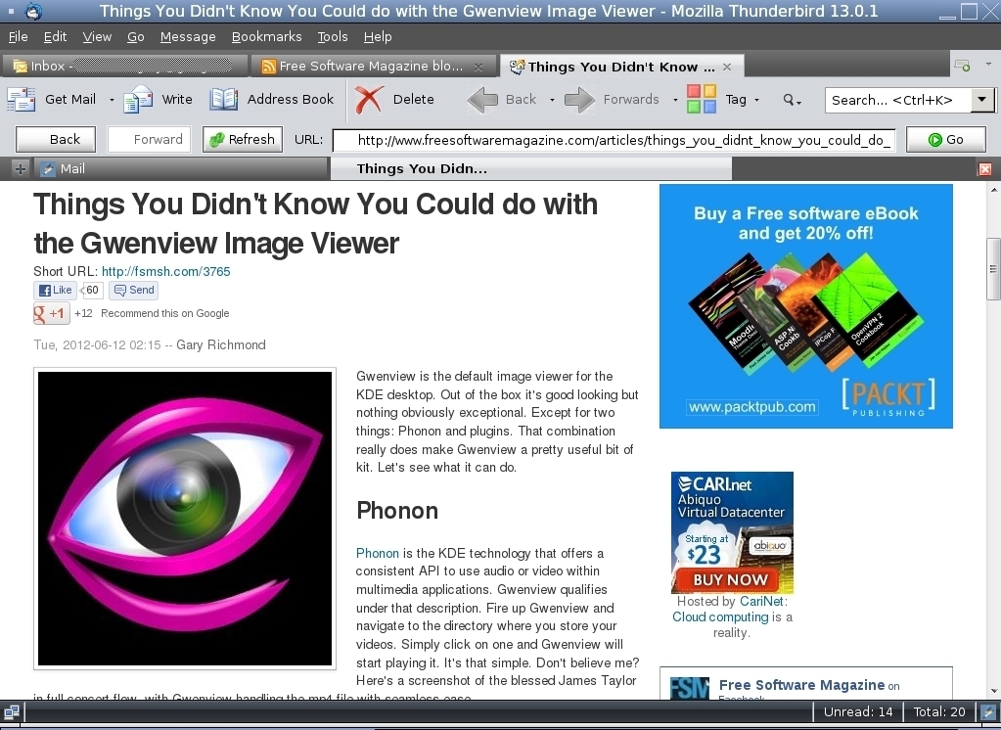Open Forwards history dropdown arrow
1001x730 pixels.
(x=675, y=100)
